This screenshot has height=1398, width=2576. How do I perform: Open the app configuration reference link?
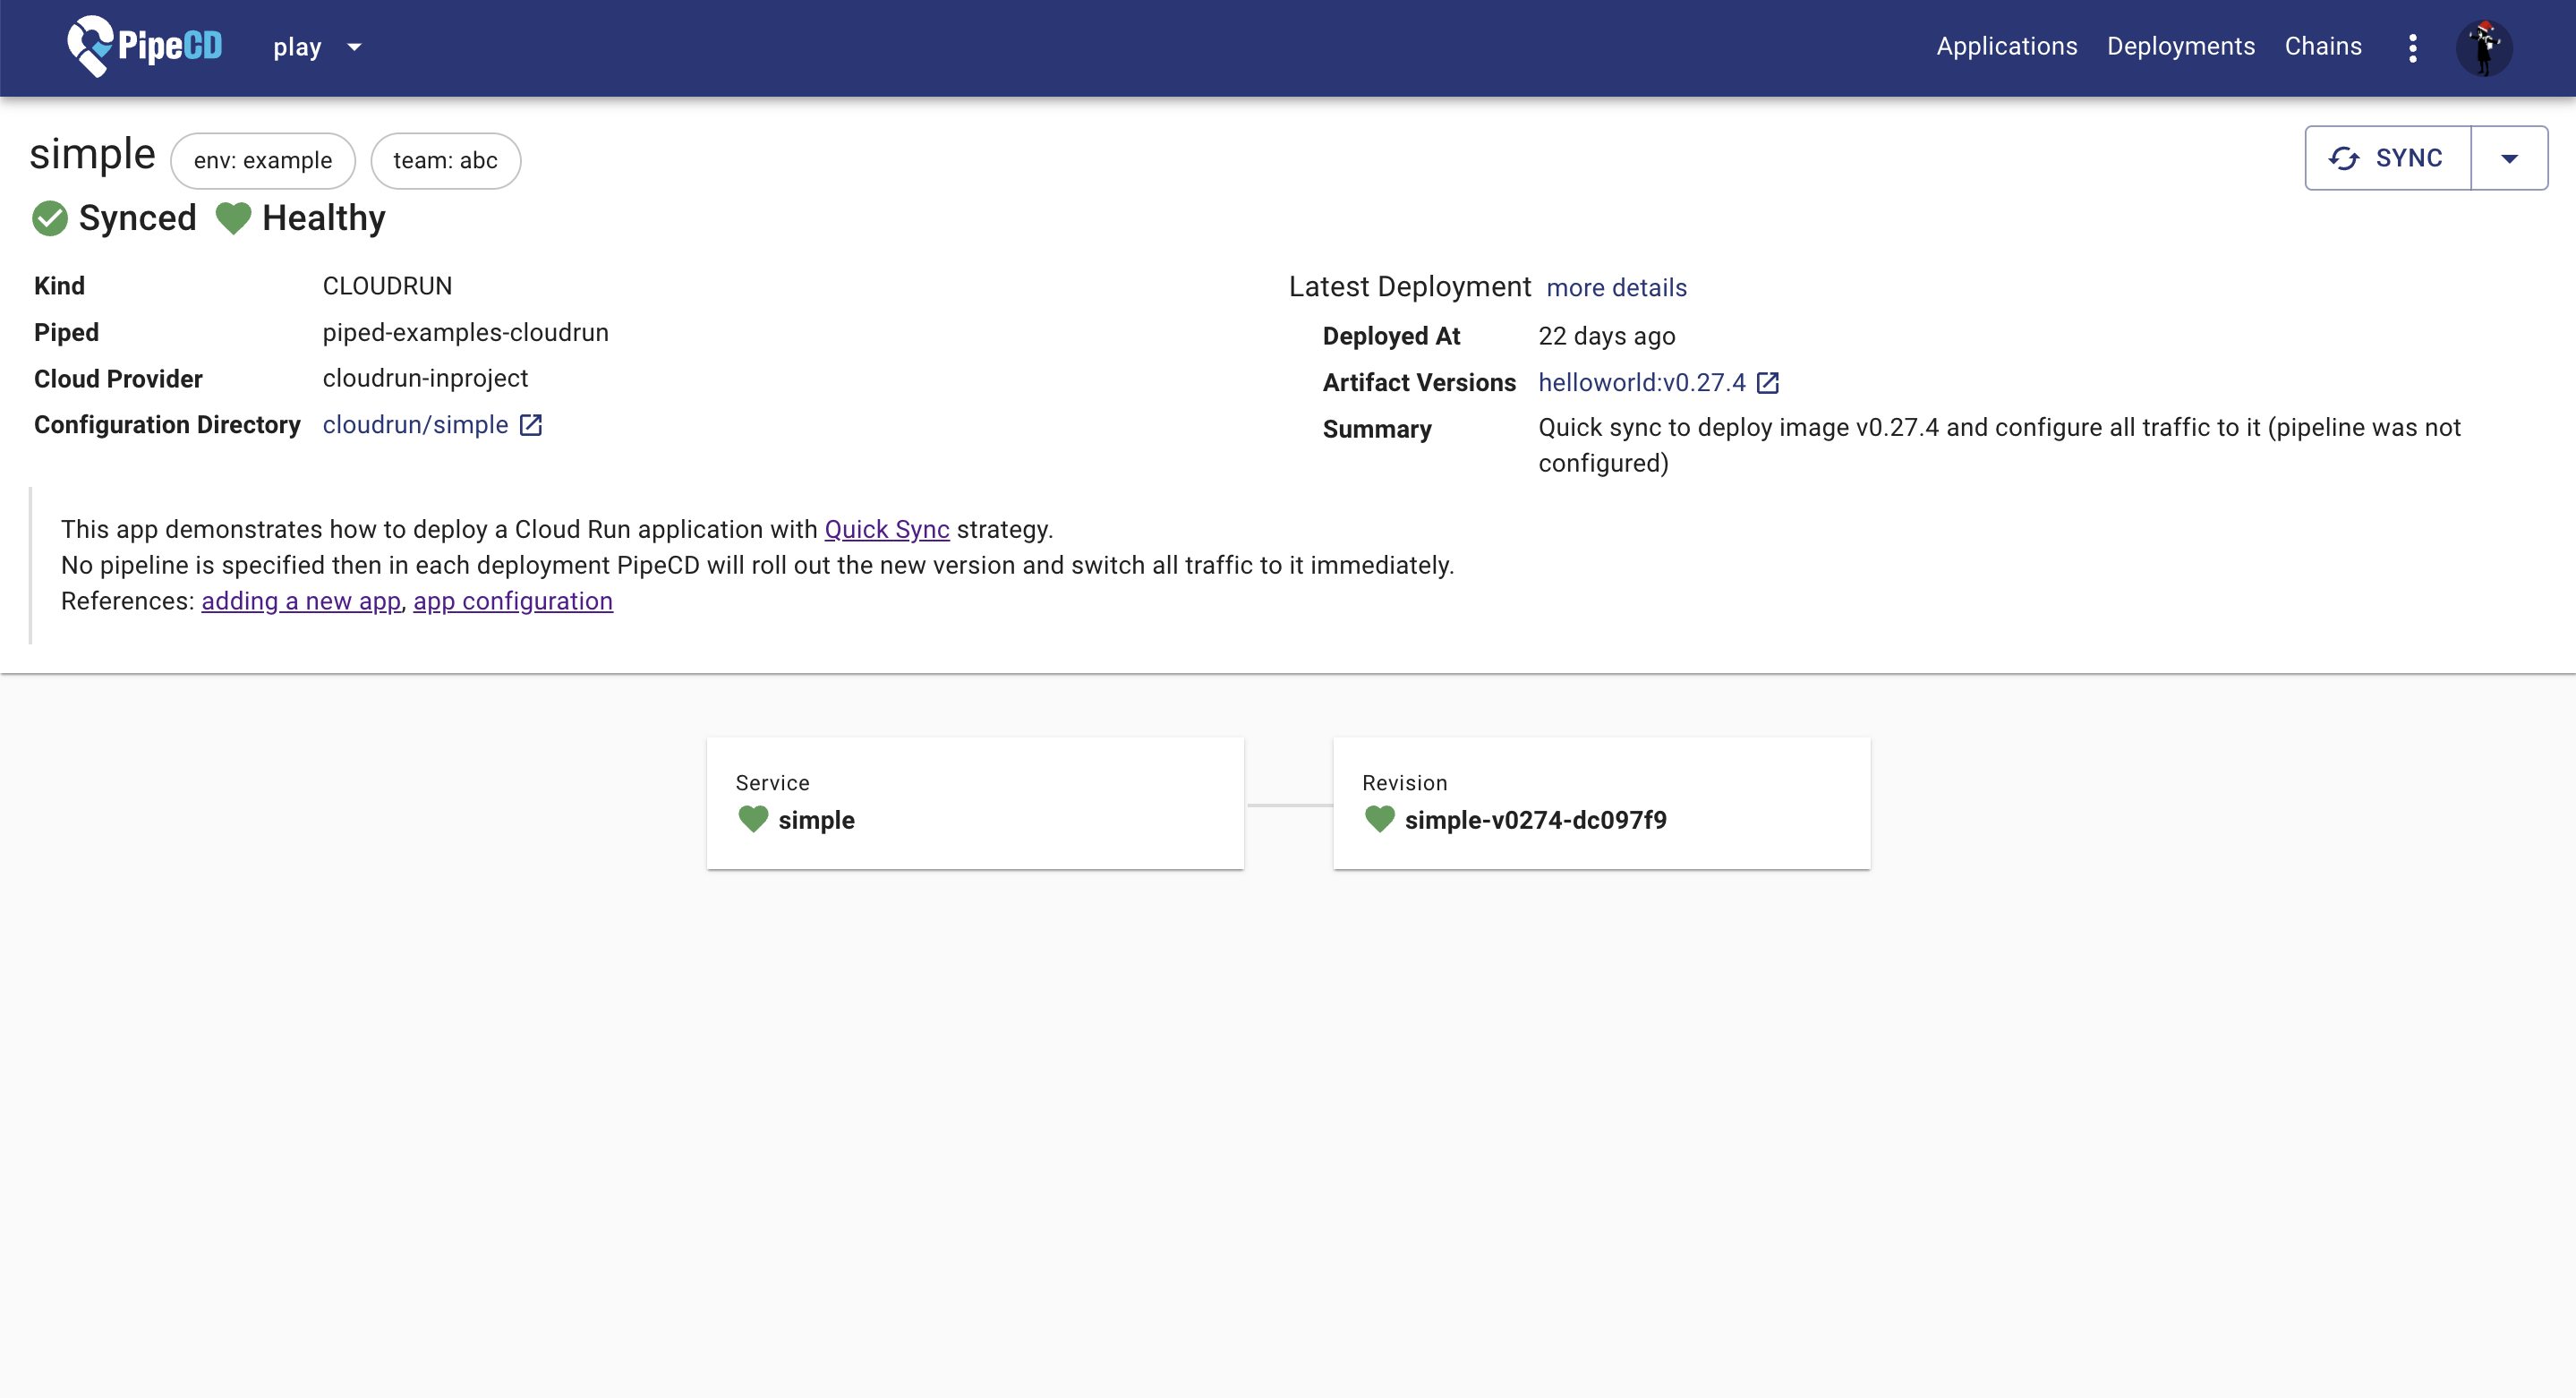click(x=512, y=601)
